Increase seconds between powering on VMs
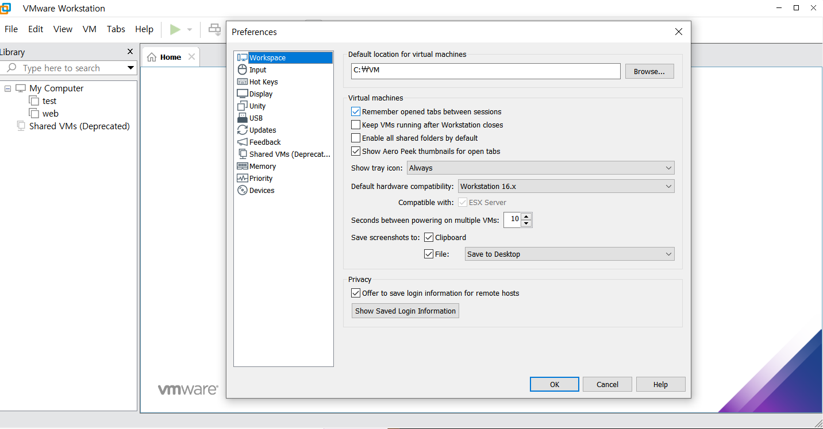The height and width of the screenshot is (429, 823). [x=526, y=217]
